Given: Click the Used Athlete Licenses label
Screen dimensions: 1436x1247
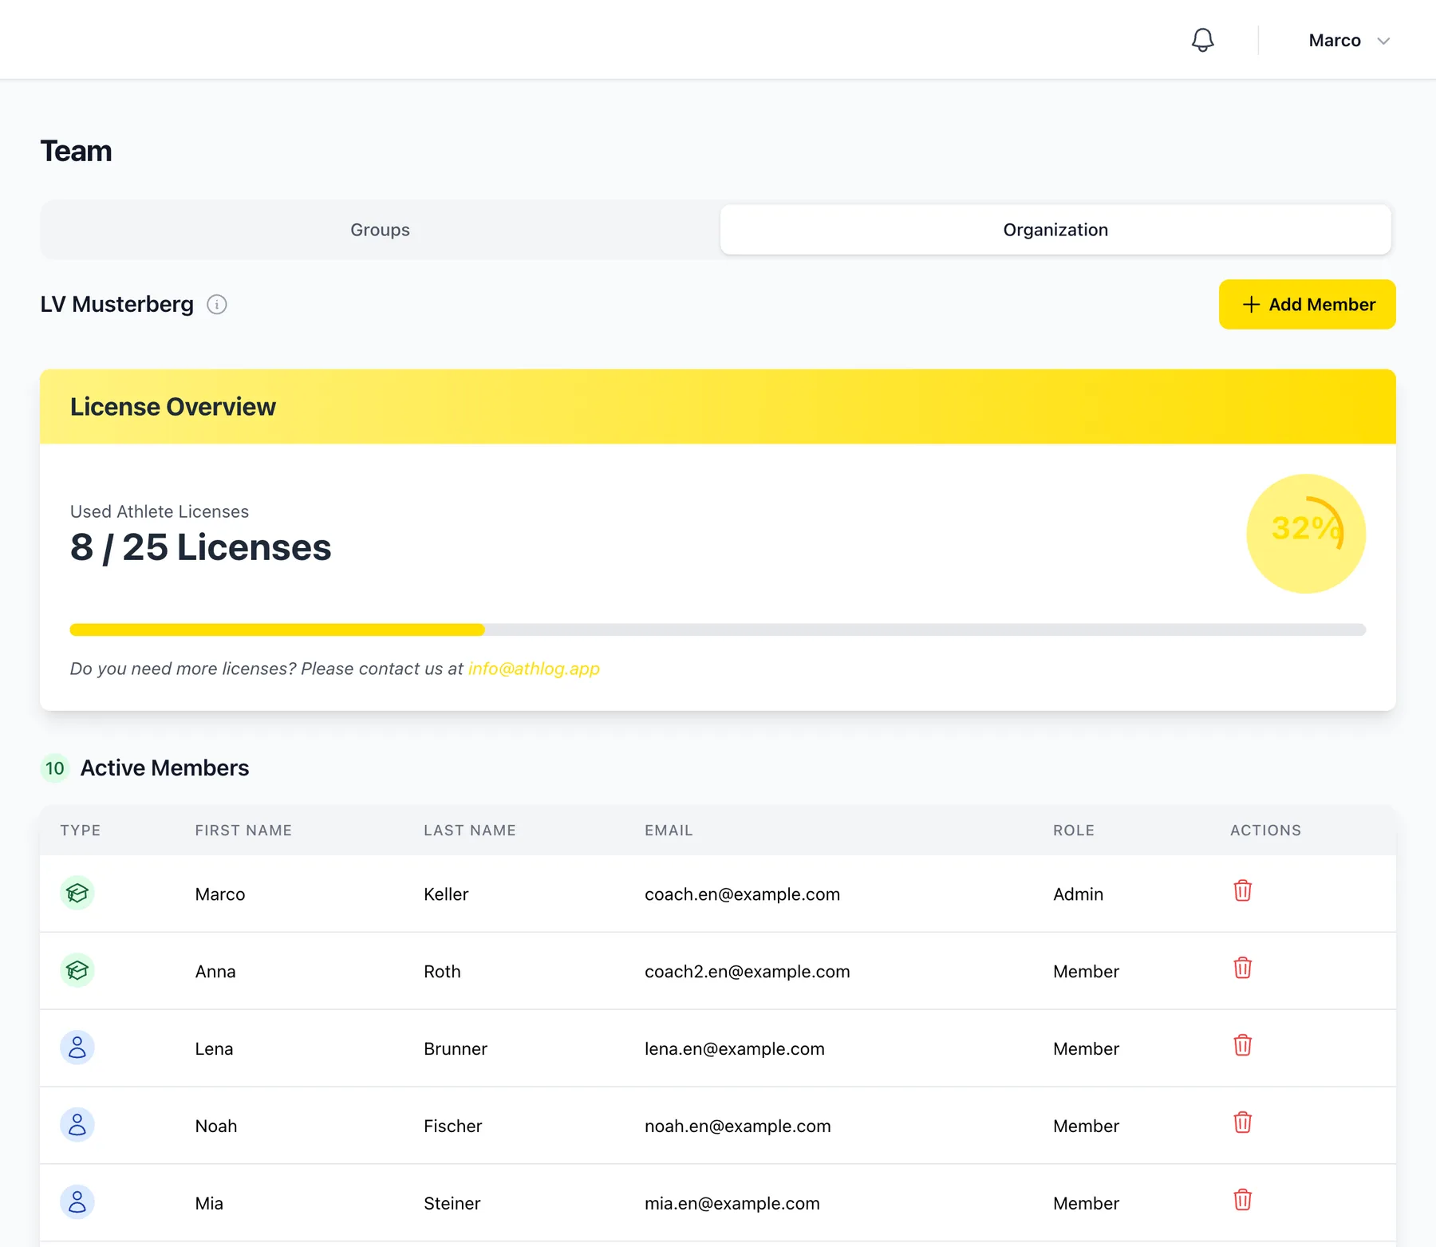Looking at the screenshot, I should 160,511.
